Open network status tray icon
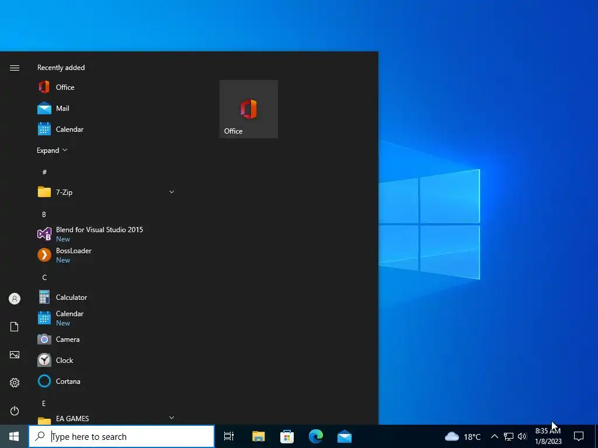Screen dimensions: 598x448 coord(509,436)
